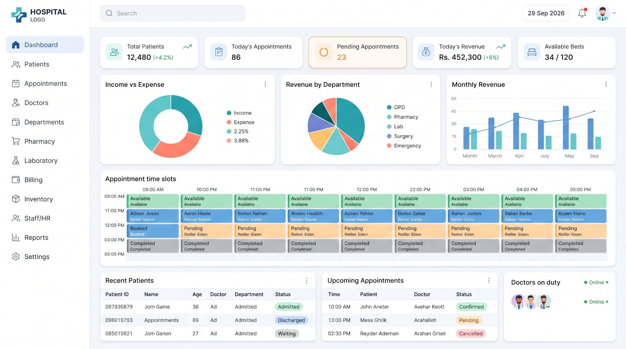Click the Reports bar chart icon
Screen dimensions: 626x349
pyautogui.click(x=16, y=237)
